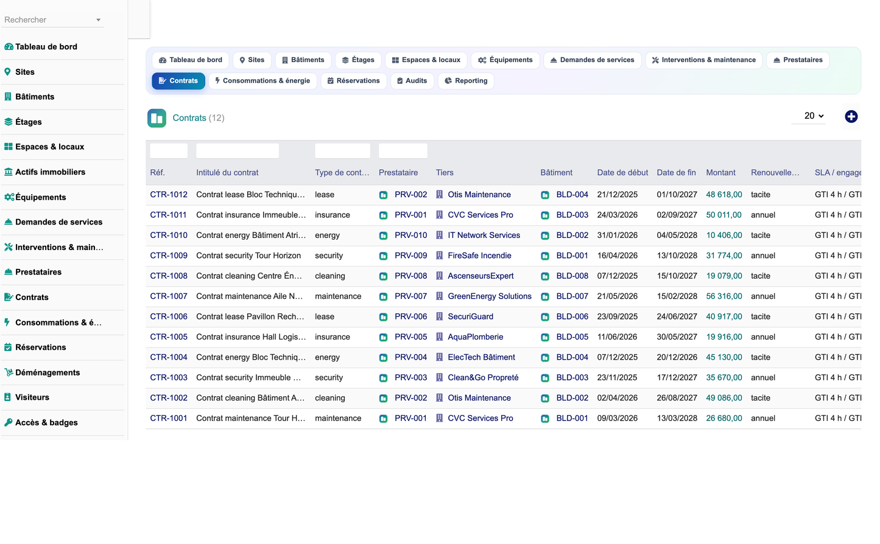Open the Réservations tab in top bar

coord(353,81)
